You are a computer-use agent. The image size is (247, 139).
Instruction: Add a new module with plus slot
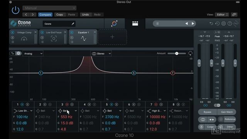[112, 37]
